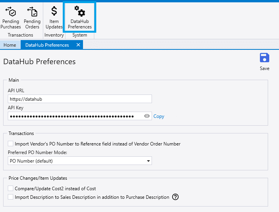279x212 pixels.
Task: Enable Compare/Update Cost2 instead of Cost
Action: [11, 188]
